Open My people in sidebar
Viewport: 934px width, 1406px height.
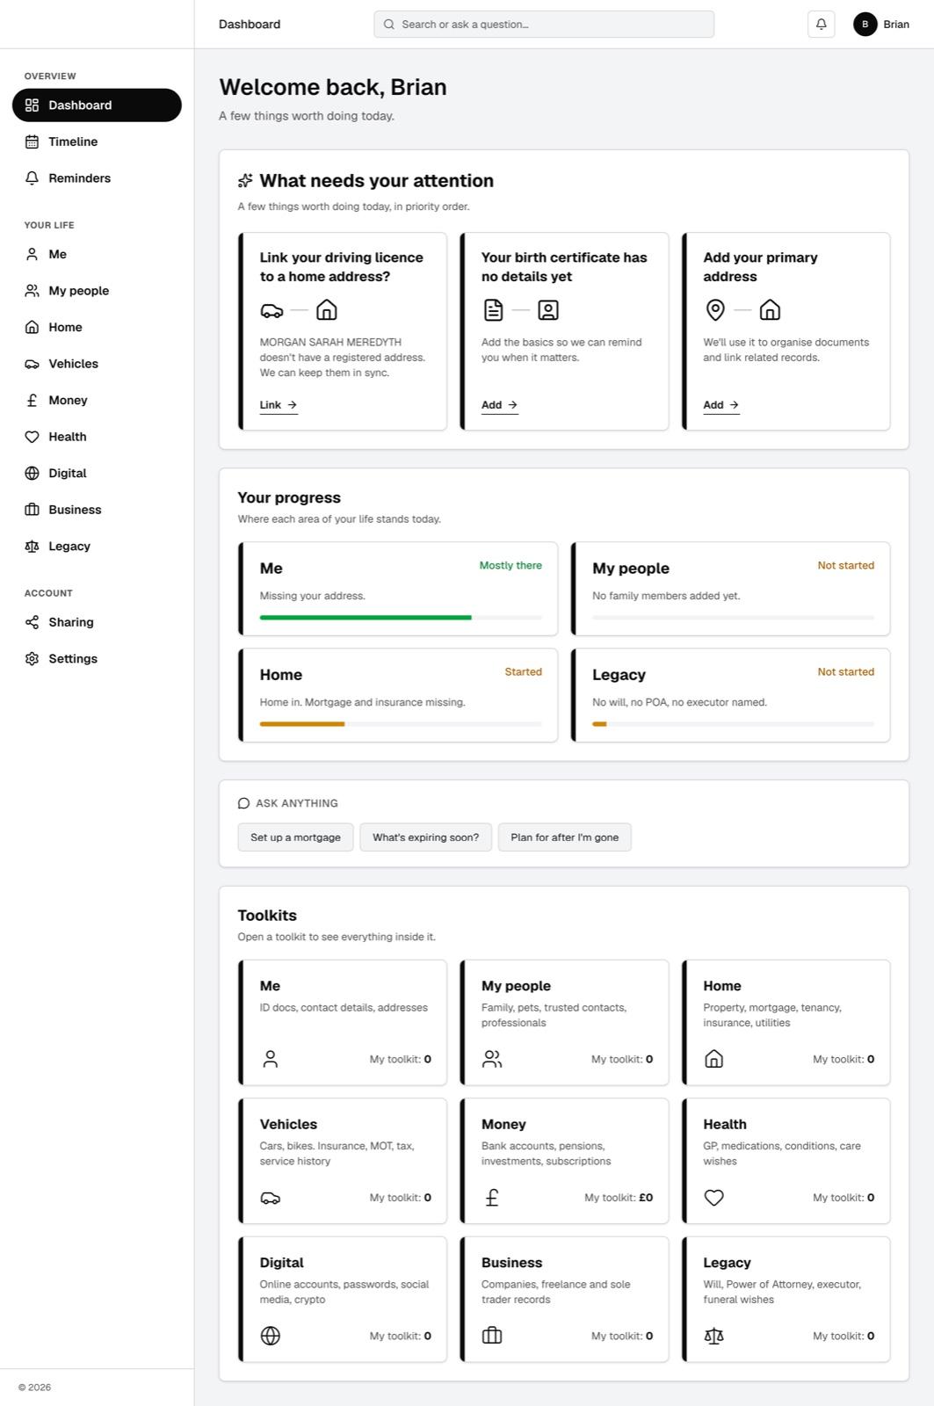point(97,291)
